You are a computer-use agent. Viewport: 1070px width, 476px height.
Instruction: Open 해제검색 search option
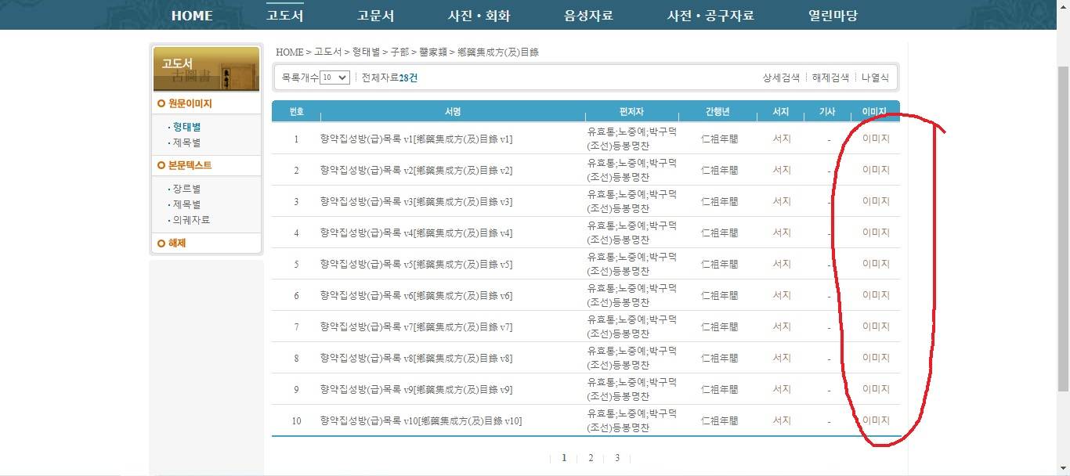pyautogui.click(x=830, y=78)
